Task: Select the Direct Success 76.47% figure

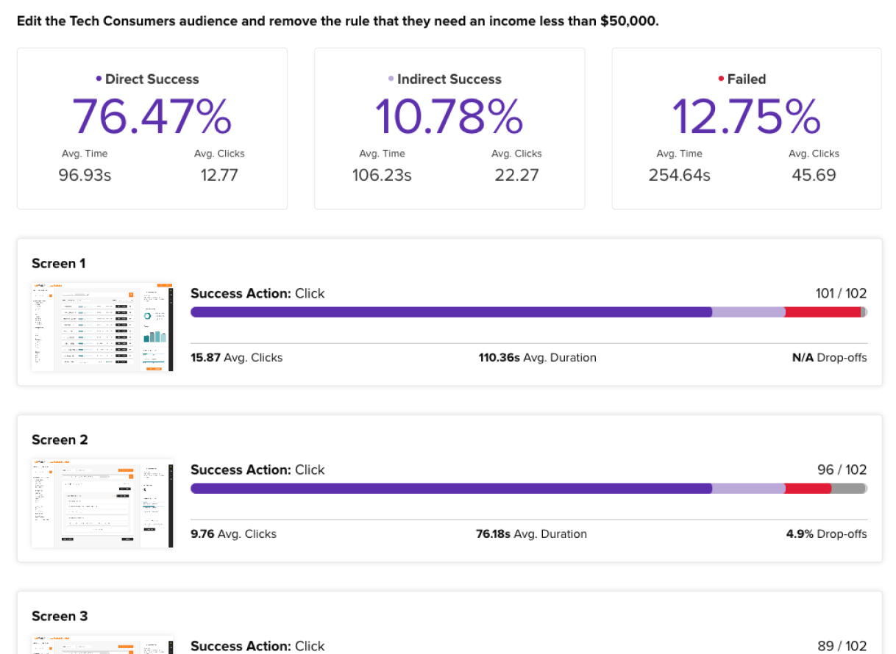Action: pos(152,116)
